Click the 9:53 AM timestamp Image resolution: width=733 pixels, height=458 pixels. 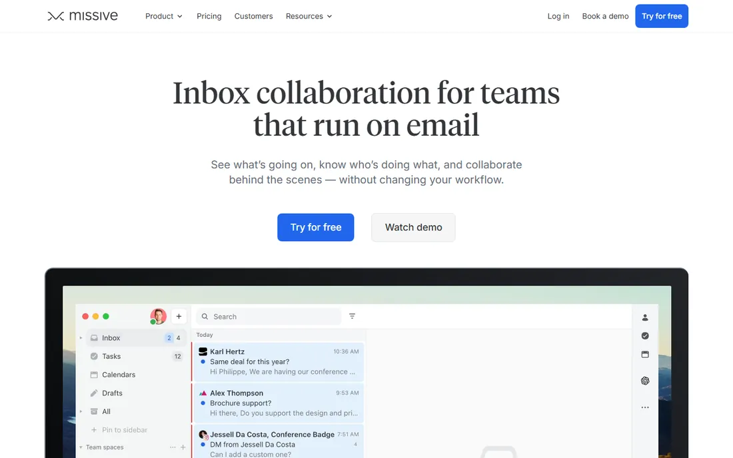pyautogui.click(x=347, y=393)
